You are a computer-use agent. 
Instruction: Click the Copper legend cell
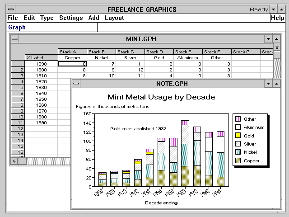pos(72,57)
